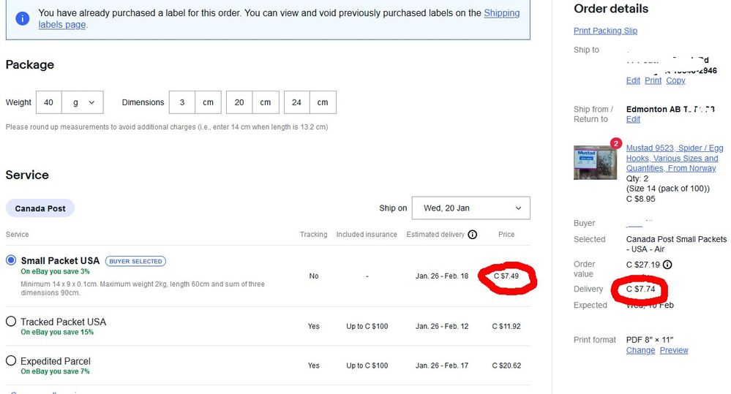
Task: Click the Order value info icon
Action: [x=667, y=265]
